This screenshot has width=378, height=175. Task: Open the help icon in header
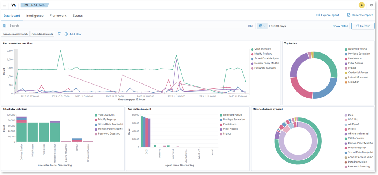pos(371,5)
